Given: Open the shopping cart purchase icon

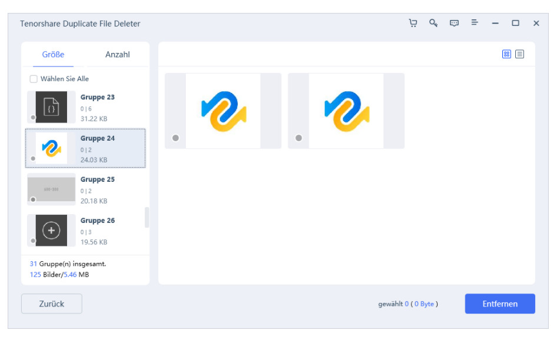Looking at the screenshot, I should click(x=413, y=23).
